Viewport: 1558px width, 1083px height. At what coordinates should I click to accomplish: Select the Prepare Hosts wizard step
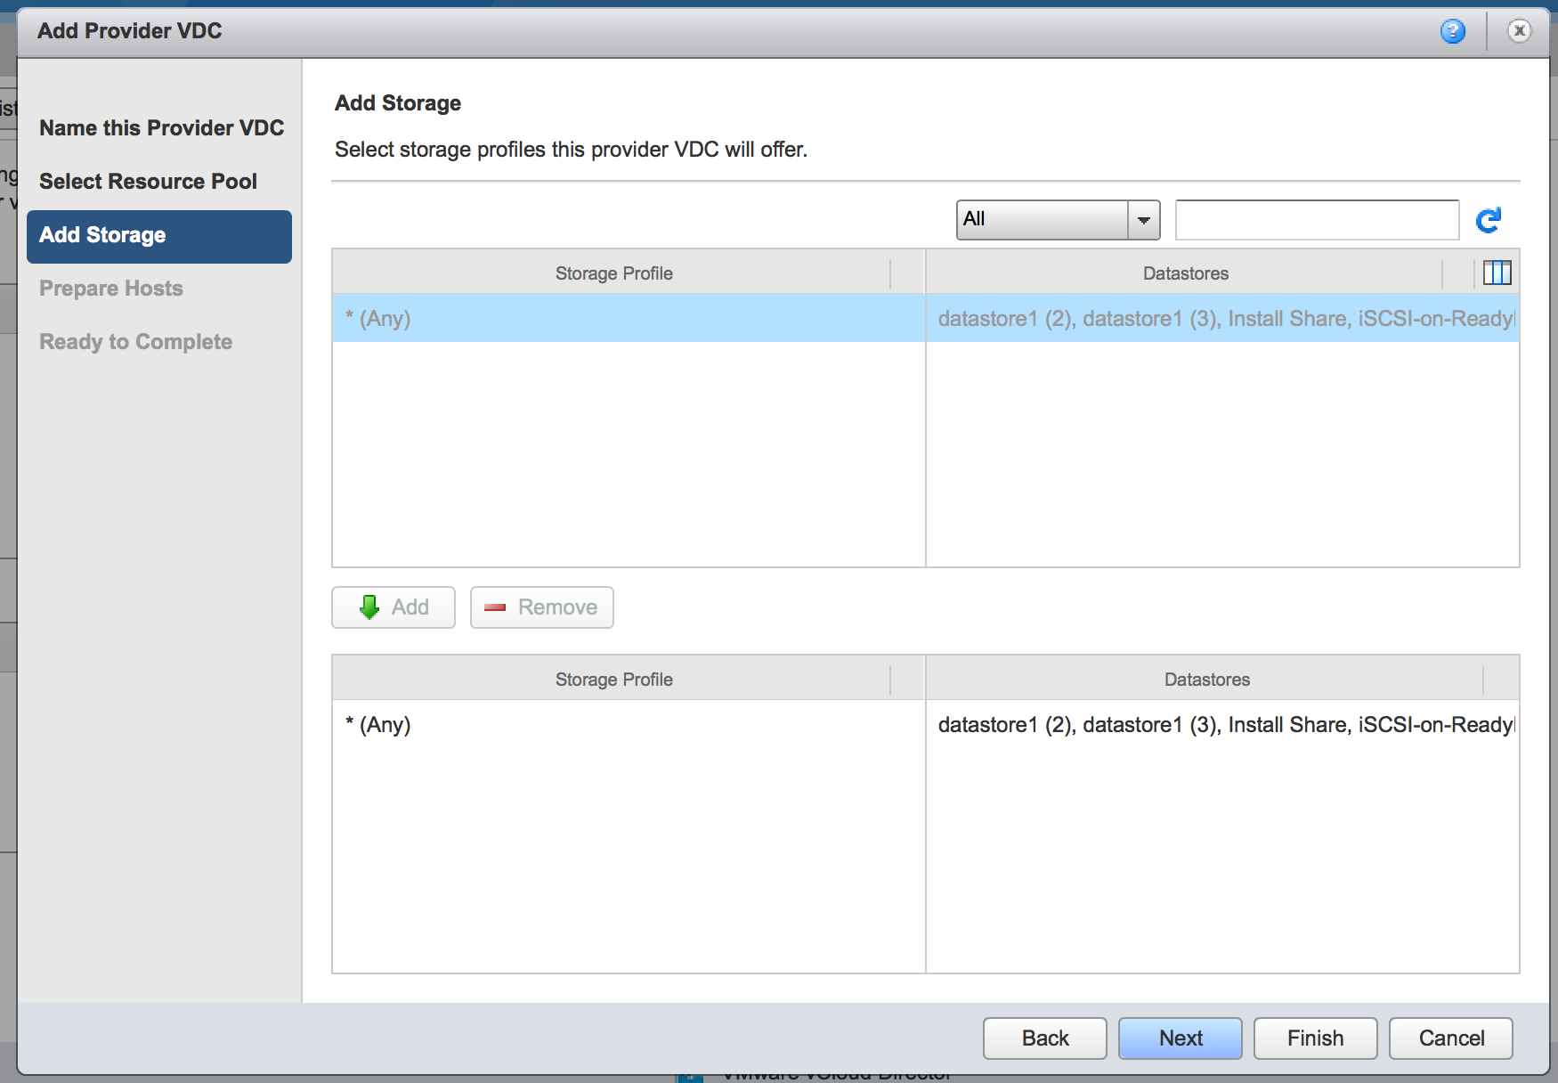[x=111, y=289]
